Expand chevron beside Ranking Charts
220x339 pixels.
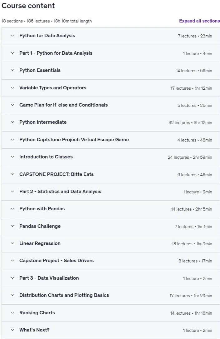pyautogui.click(x=12, y=313)
